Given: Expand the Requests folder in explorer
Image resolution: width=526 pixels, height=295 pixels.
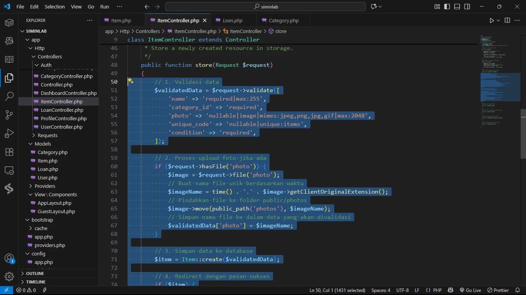Looking at the screenshot, I should [47, 135].
